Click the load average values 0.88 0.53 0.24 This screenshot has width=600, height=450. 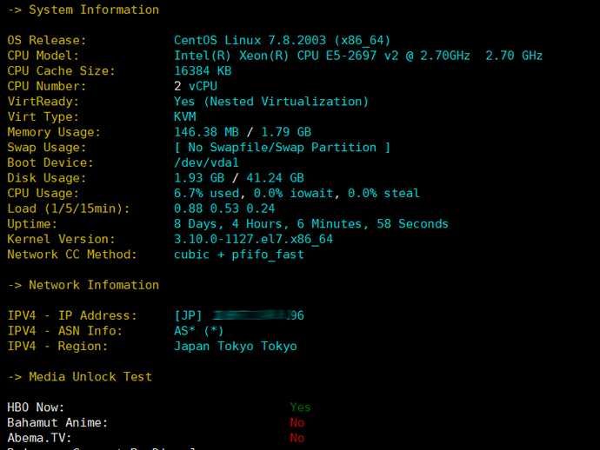[x=224, y=208]
